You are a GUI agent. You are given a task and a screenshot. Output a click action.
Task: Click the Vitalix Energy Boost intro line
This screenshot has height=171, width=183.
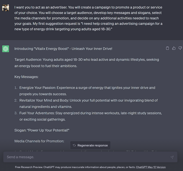63,49
